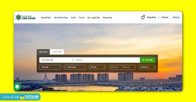Expand the Tất cả nhà đất dropdown

(x=57, y=60)
